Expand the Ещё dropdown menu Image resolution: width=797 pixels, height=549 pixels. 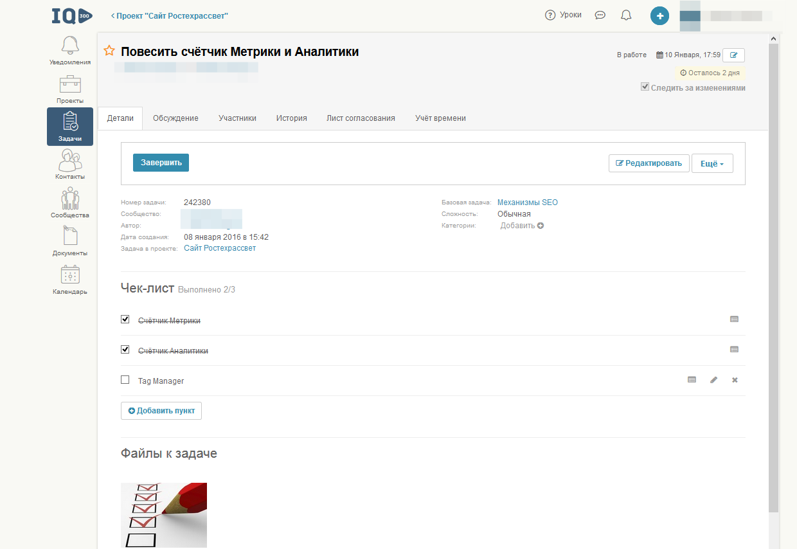[x=712, y=163]
